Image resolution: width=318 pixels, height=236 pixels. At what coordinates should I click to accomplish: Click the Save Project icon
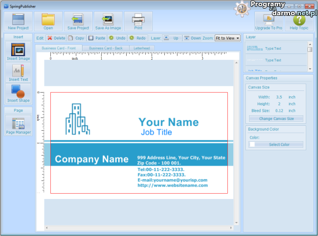click(x=78, y=21)
